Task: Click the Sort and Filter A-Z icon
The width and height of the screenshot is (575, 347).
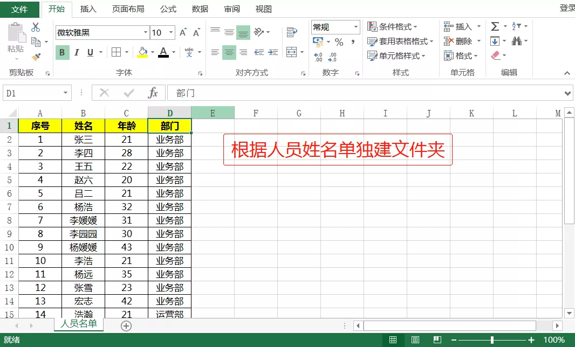Action: click(x=516, y=26)
